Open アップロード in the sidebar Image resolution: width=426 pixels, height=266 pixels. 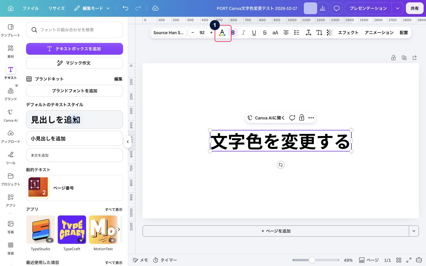click(11, 137)
